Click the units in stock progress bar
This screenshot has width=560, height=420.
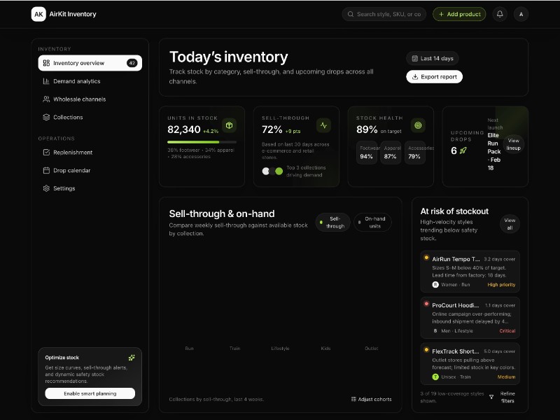click(x=202, y=141)
